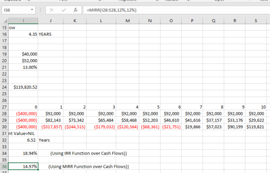Select the ($120,564) cell
Image resolution: width=270 pixels, height=173 pixels.
click(x=127, y=127)
